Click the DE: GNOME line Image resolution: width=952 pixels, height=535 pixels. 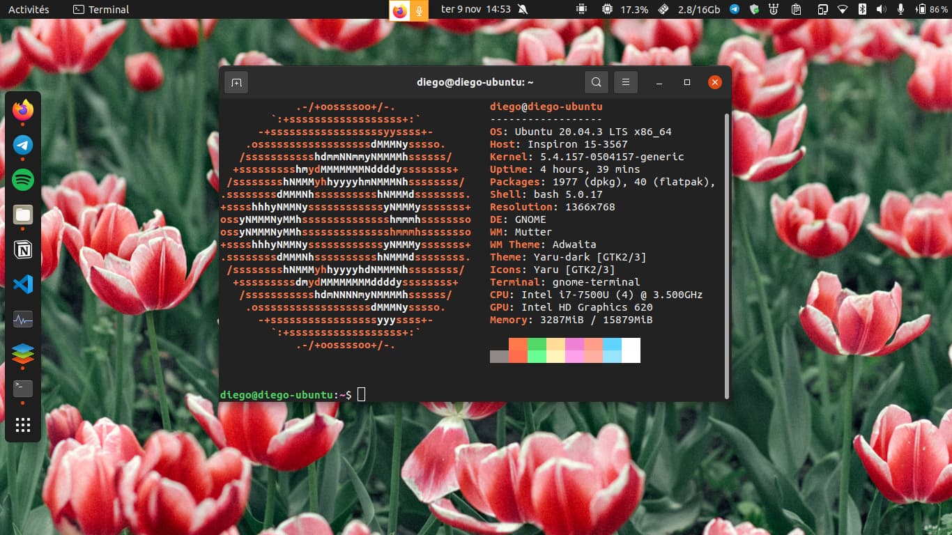click(x=518, y=219)
